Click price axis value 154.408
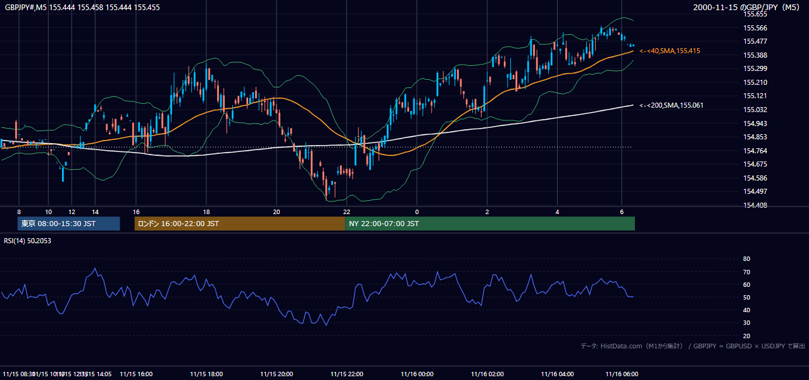The height and width of the screenshot is (380, 809). click(x=755, y=205)
